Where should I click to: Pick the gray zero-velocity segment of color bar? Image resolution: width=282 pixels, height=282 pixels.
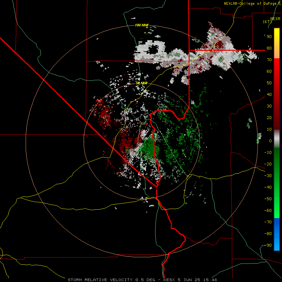point(277,139)
